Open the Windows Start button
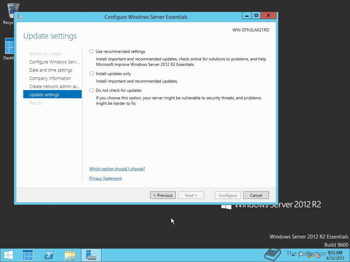Image resolution: width=350 pixels, height=262 pixels. coord(9,255)
